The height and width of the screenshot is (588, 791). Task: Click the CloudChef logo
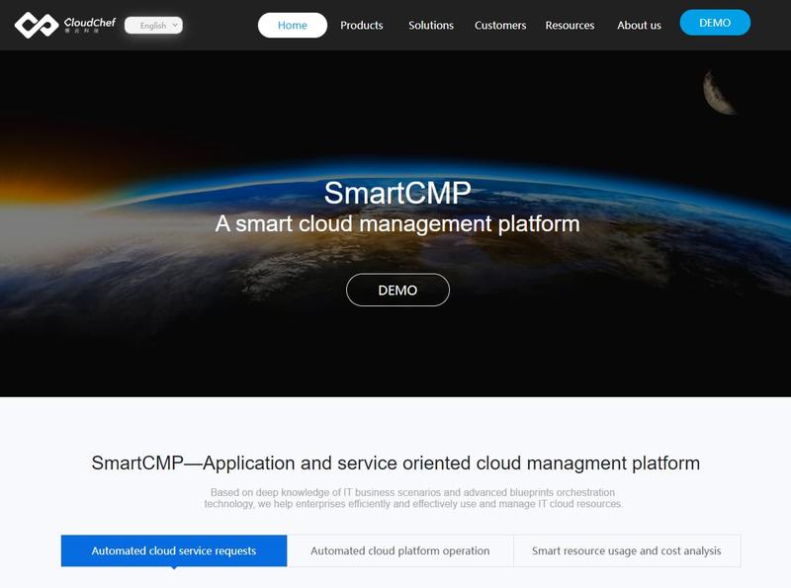[x=65, y=26]
